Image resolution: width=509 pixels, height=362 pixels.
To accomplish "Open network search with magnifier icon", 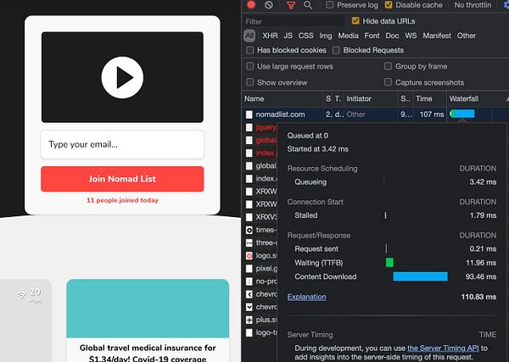I will click(x=308, y=5).
